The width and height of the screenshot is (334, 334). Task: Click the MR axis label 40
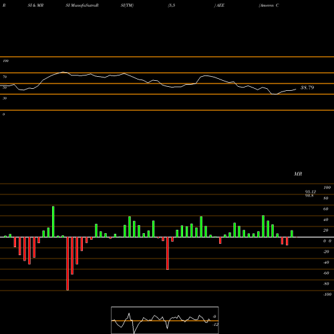pos(325,220)
